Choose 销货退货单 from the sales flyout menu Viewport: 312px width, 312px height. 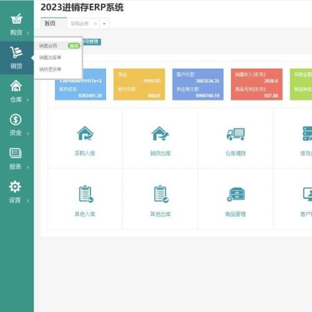[50, 69]
